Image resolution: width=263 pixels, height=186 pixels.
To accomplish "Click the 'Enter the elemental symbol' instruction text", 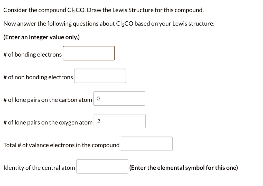I will 184,167.
